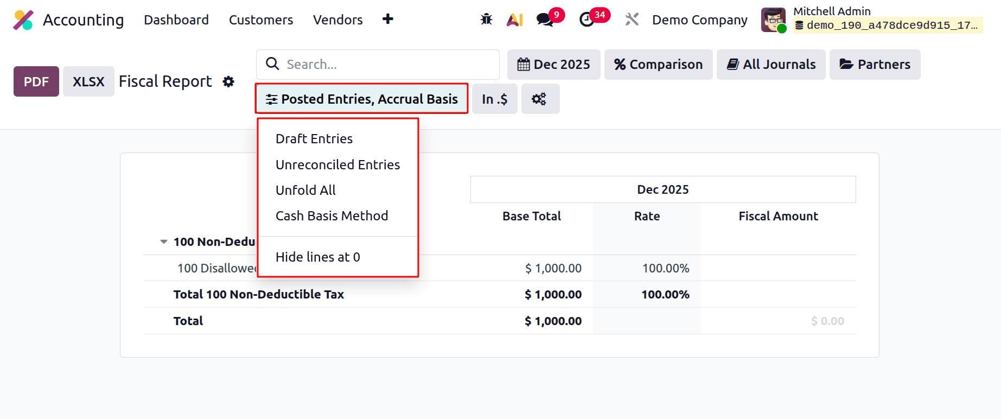Screen dimensions: 1001x419
Task: Click Mitchell Admin user name
Action: tap(832, 11)
